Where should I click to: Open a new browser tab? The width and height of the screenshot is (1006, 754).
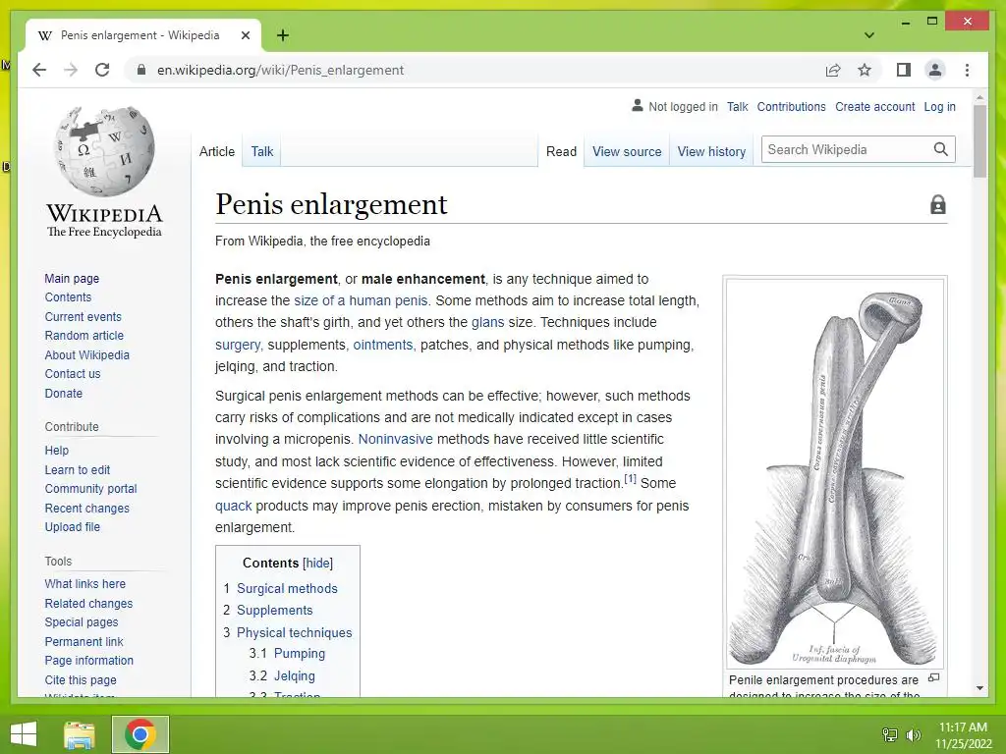click(x=282, y=36)
